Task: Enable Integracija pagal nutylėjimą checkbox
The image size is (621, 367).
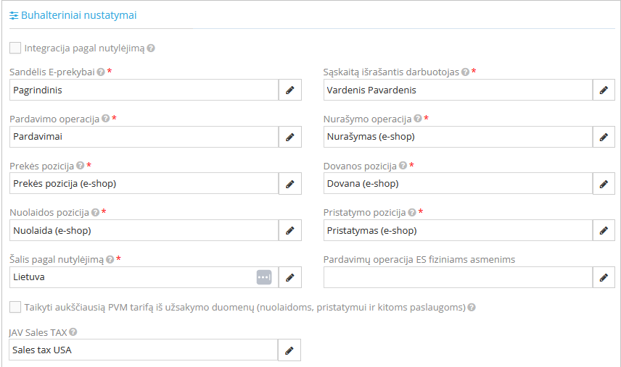Action: coord(15,48)
